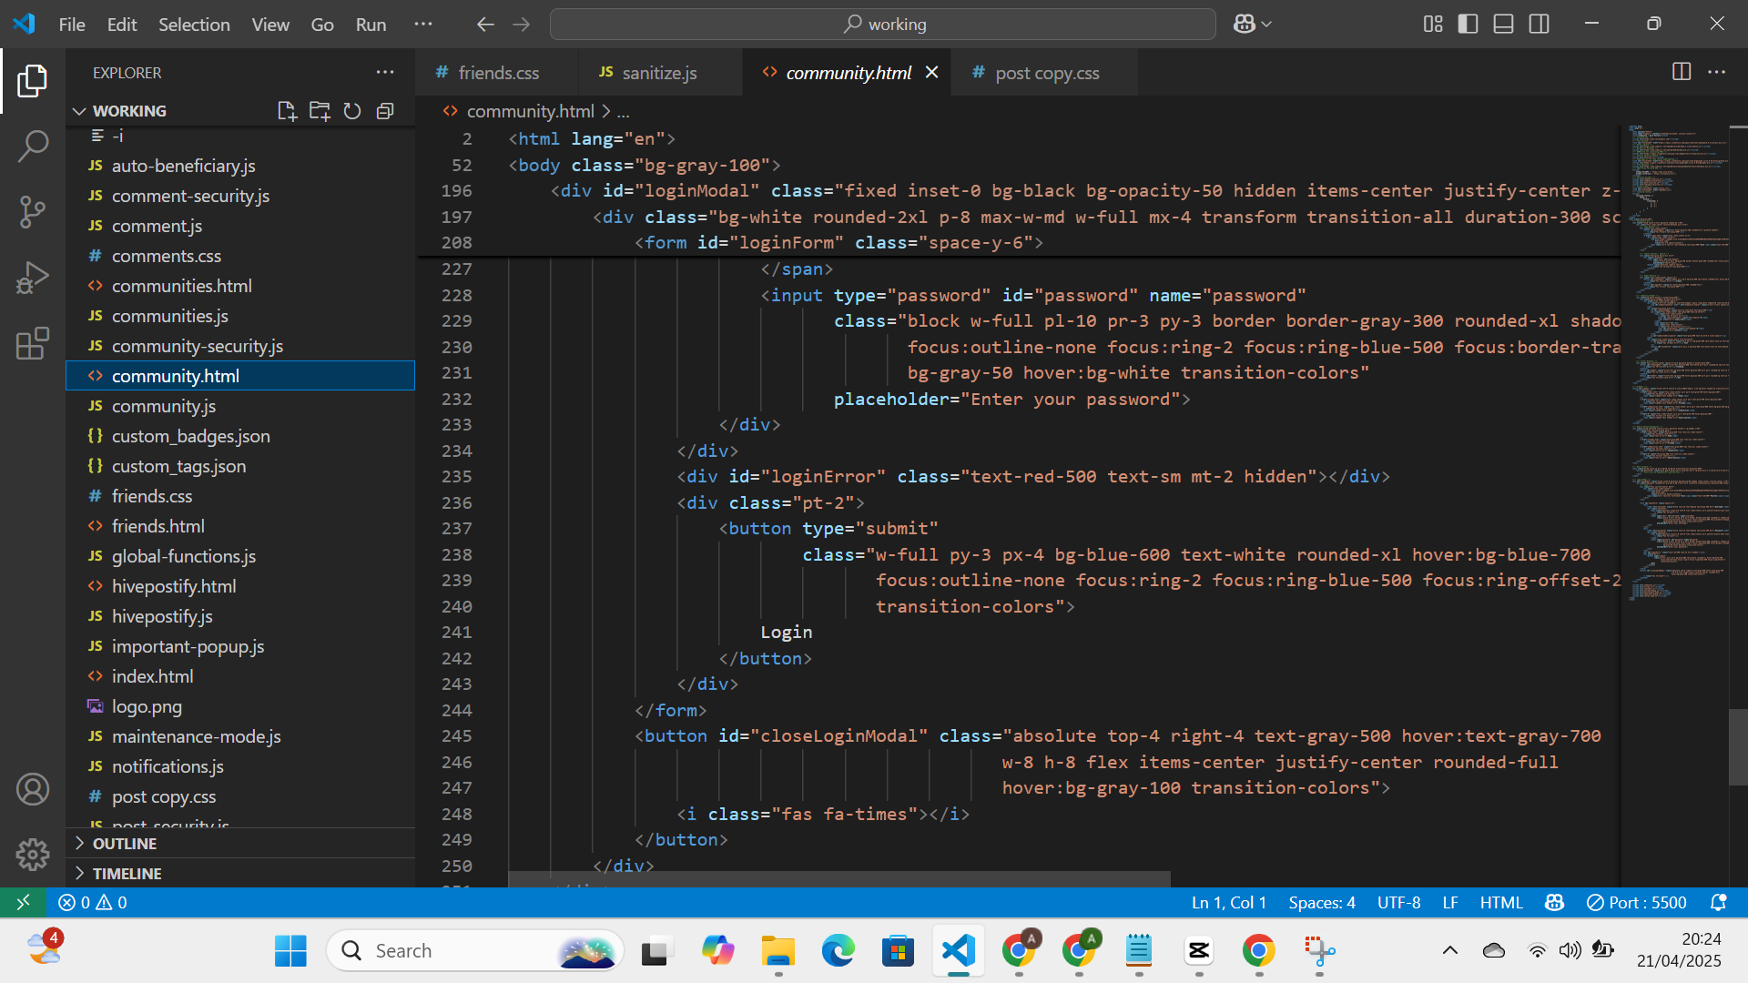The height and width of the screenshot is (983, 1748).
Task: Change encoding UTF-8
Action: tap(1398, 902)
